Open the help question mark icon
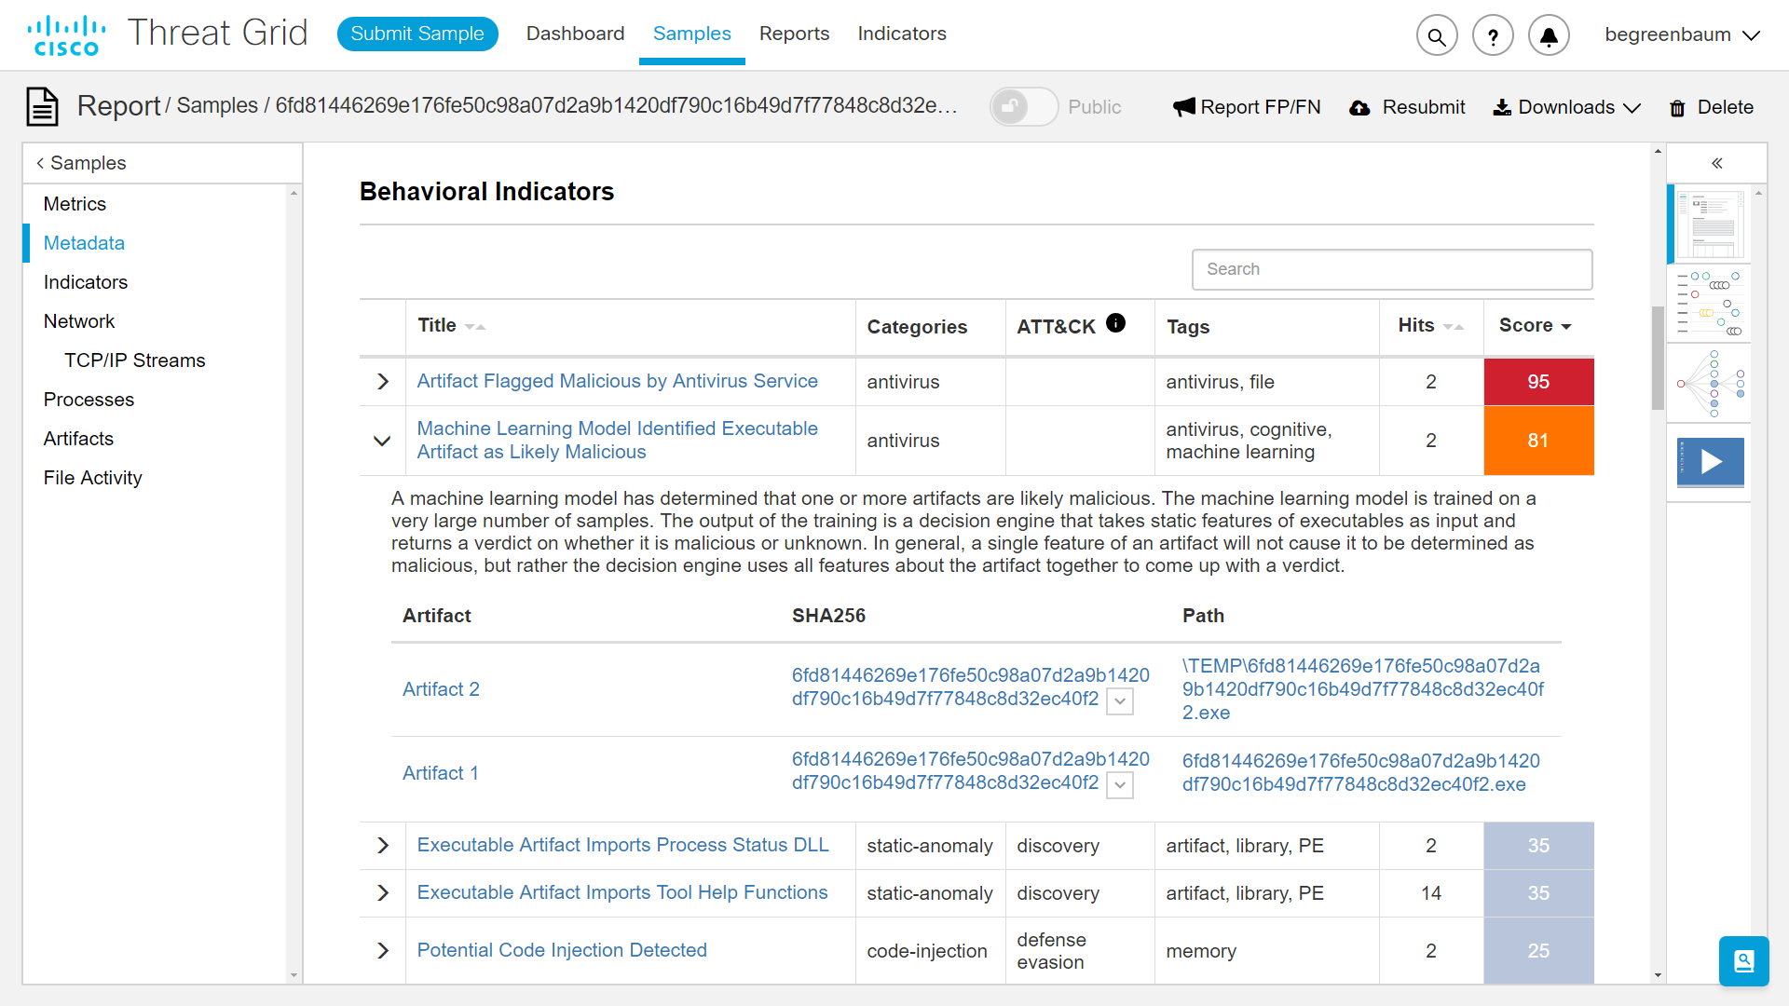The image size is (1789, 1006). coord(1493,36)
